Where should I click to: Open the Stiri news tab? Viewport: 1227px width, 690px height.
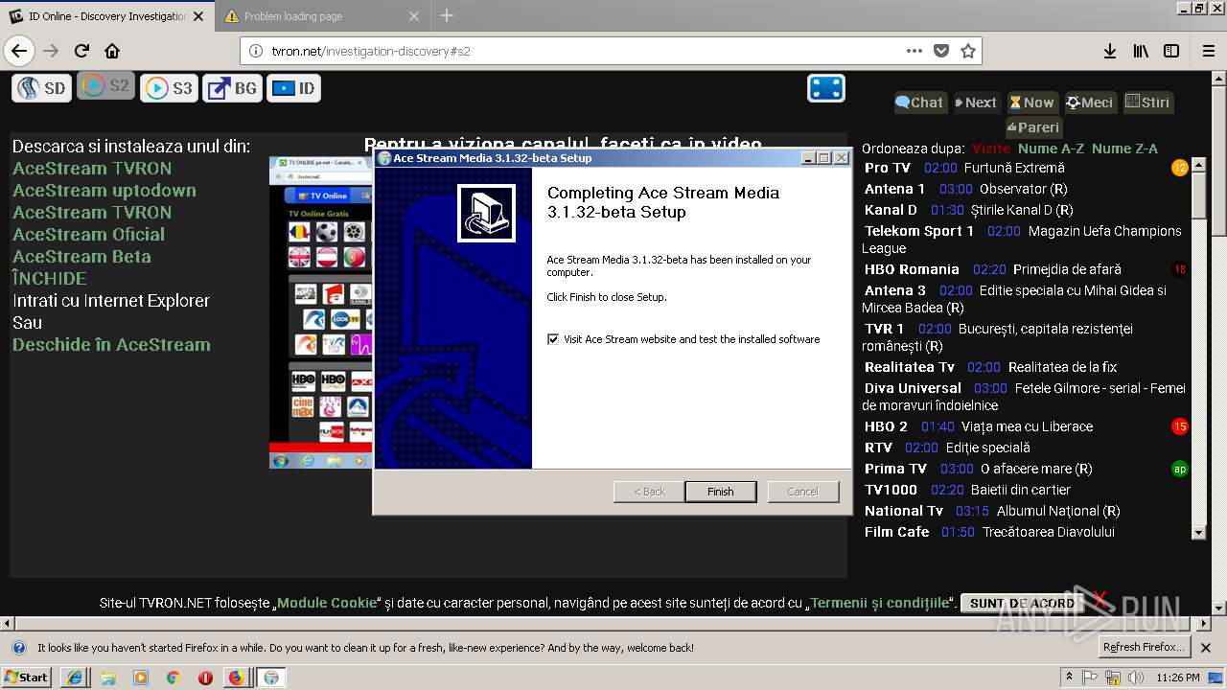point(1147,103)
